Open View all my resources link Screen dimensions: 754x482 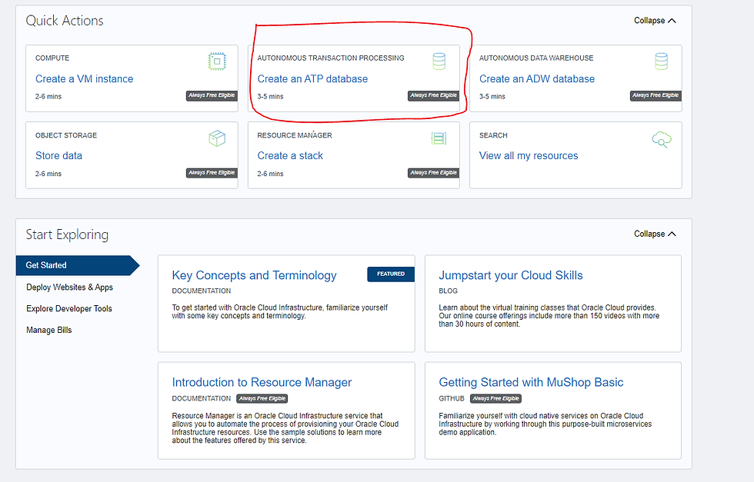pos(529,156)
